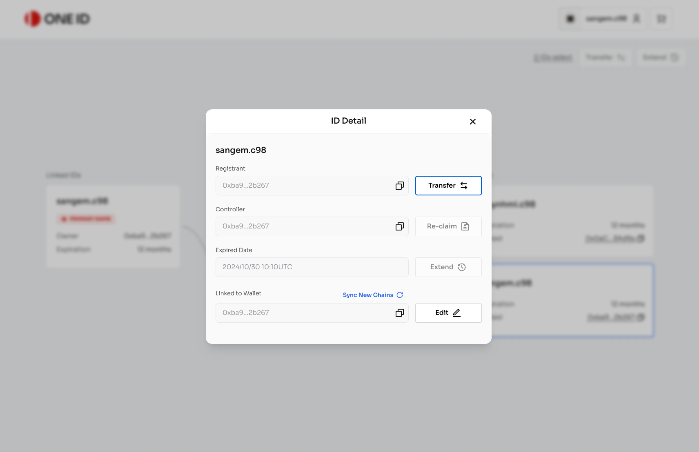699x452 pixels.
Task: Click the Controller address field
Action: pos(312,226)
